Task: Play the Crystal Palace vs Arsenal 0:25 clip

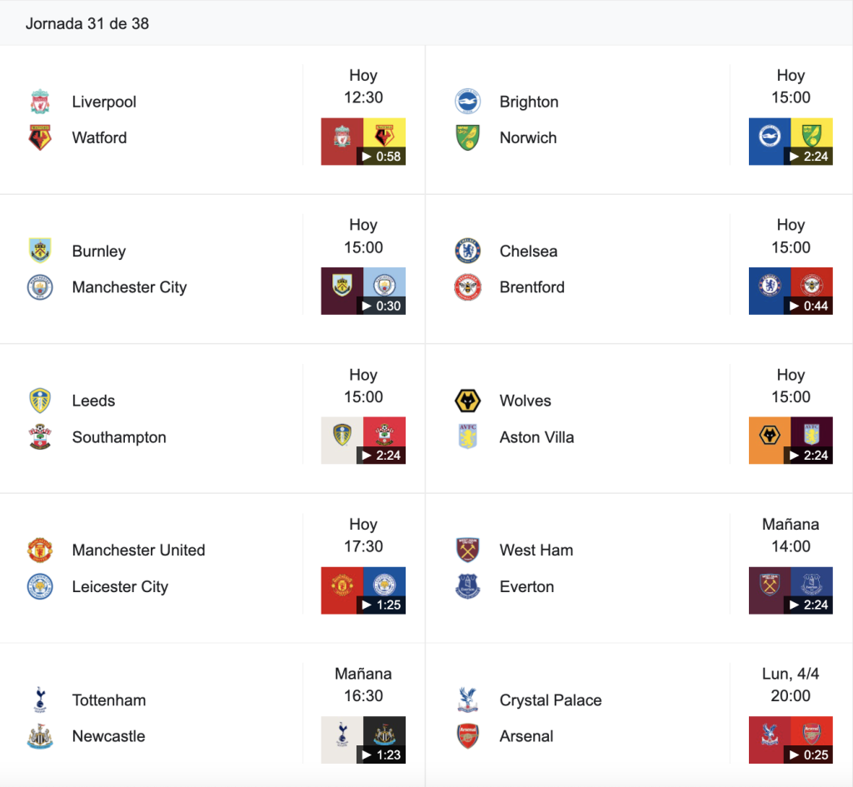Action: click(x=791, y=740)
